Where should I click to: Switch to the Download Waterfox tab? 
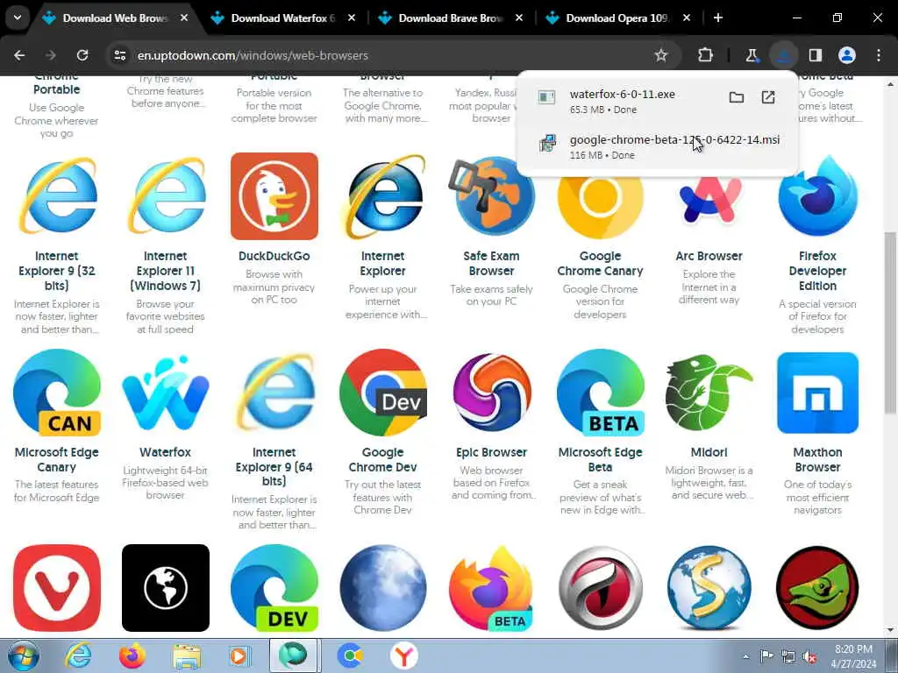(x=282, y=18)
